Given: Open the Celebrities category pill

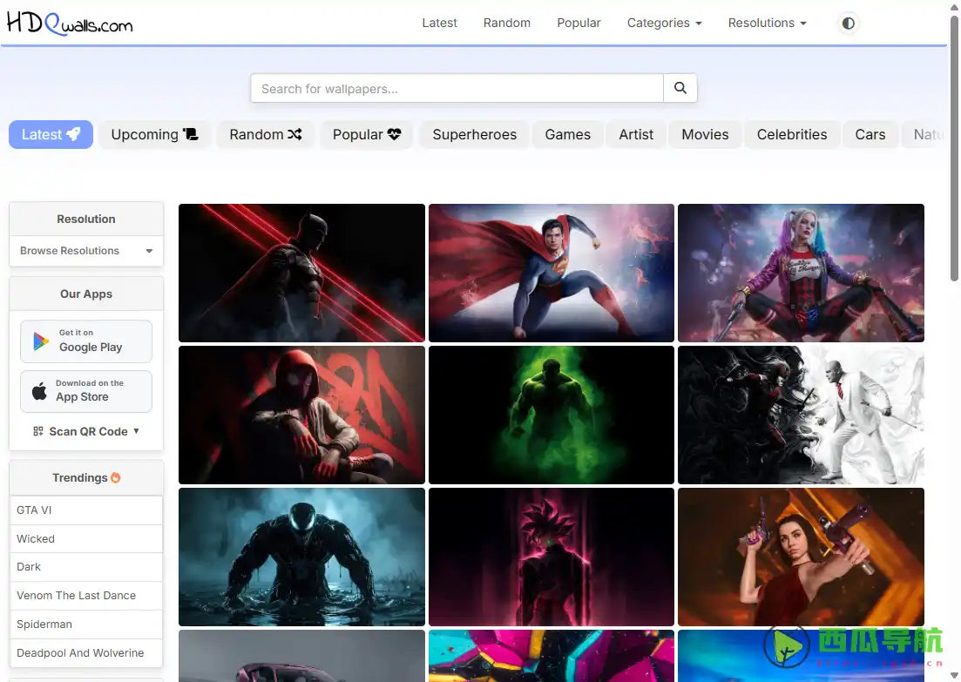Looking at the screenshot, I should (792, 134).
